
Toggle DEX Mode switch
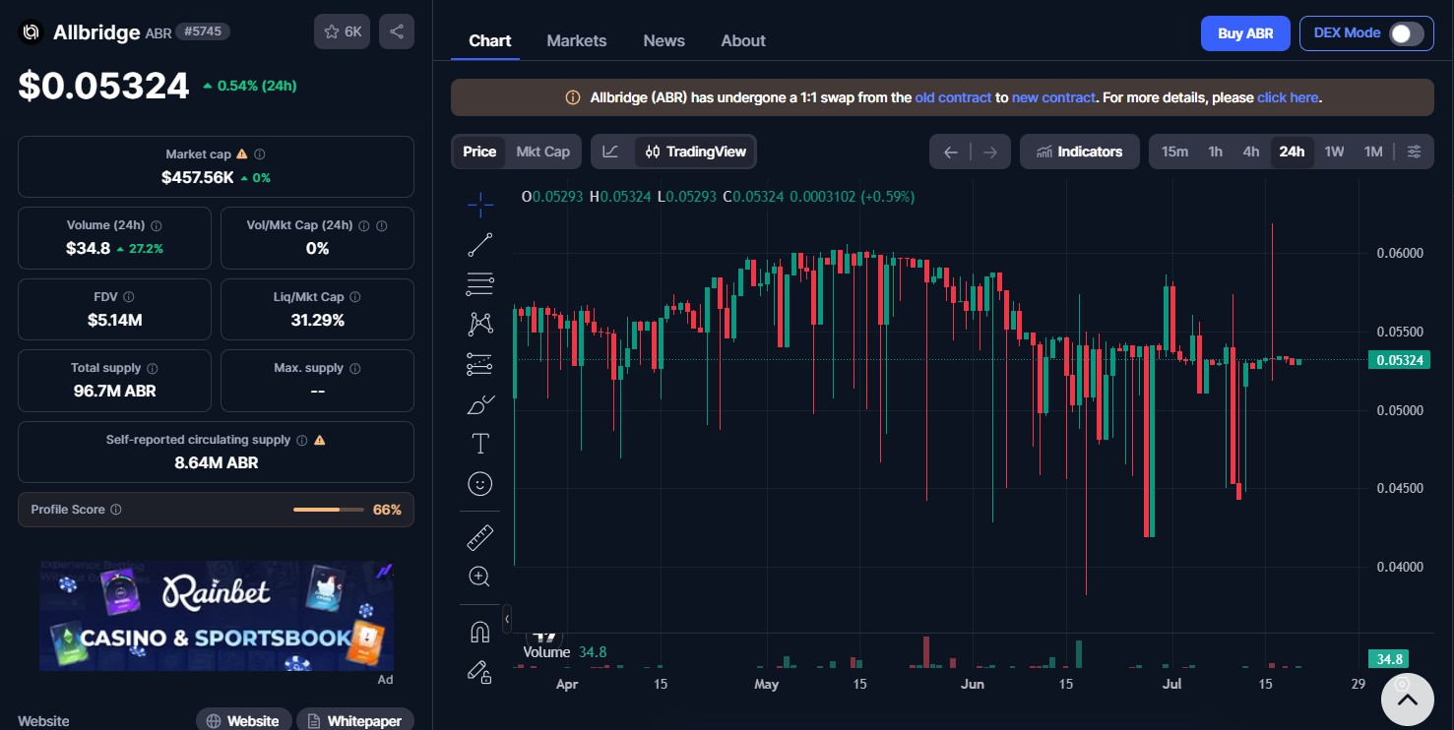click(x=1407, y=33)
